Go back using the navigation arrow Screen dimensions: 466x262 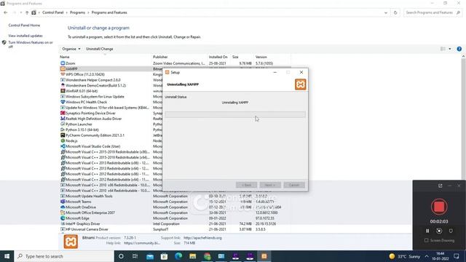(6, 12)
